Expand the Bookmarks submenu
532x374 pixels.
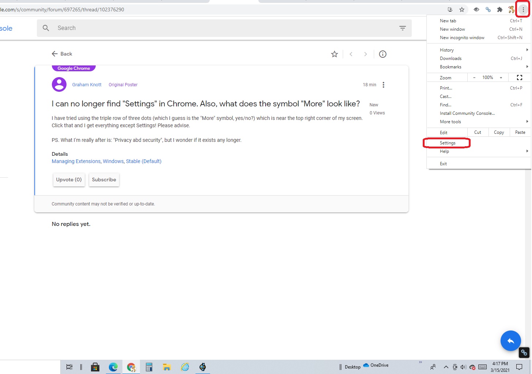click(x=479, y=67)
